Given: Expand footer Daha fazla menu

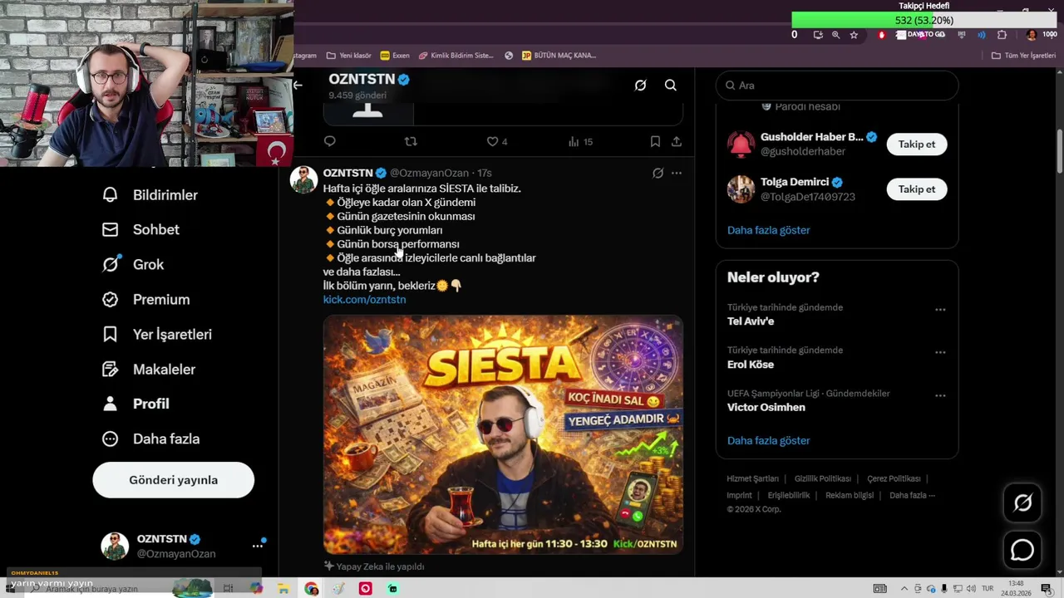Looking at the screenshot, I should click(912, 495).
